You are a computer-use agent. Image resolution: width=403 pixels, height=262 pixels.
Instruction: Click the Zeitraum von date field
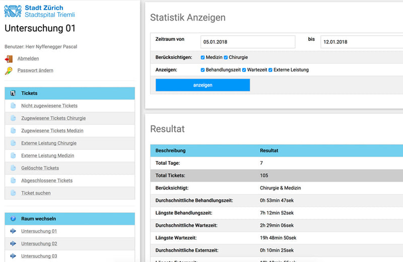coord(248,42)
